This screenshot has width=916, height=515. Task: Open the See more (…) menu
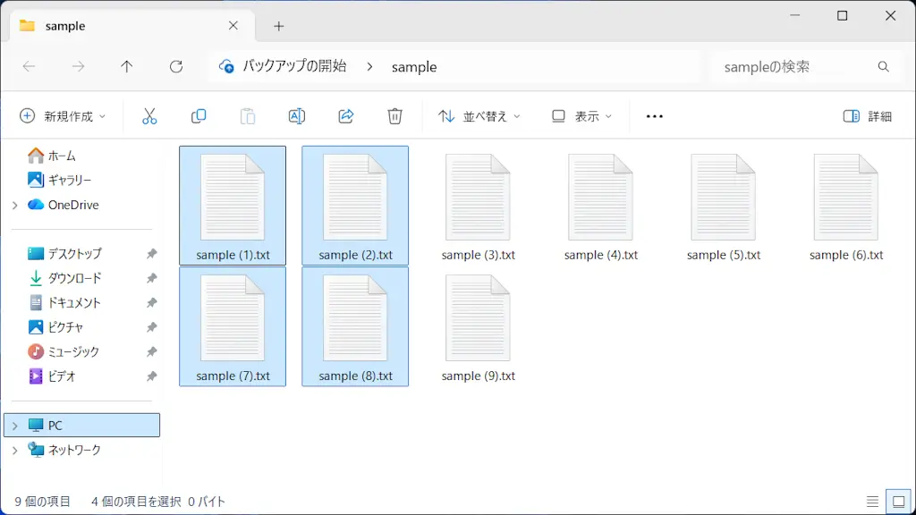click(654, 116)
